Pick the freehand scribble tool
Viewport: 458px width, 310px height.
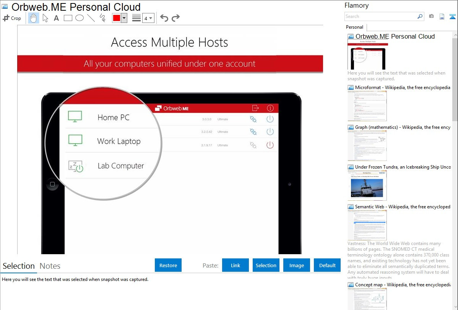pyautogui.click(x=102, y=18)
